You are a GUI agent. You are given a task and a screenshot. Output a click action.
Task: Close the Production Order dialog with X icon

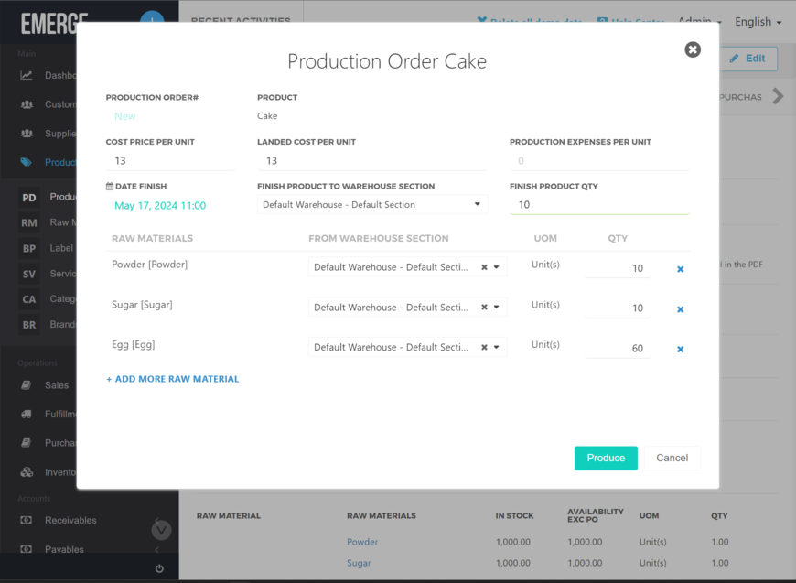[x=693, y=49]
